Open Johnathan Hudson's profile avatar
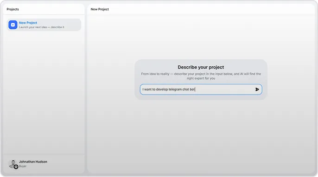318x177 pixels. click(13, 164)
